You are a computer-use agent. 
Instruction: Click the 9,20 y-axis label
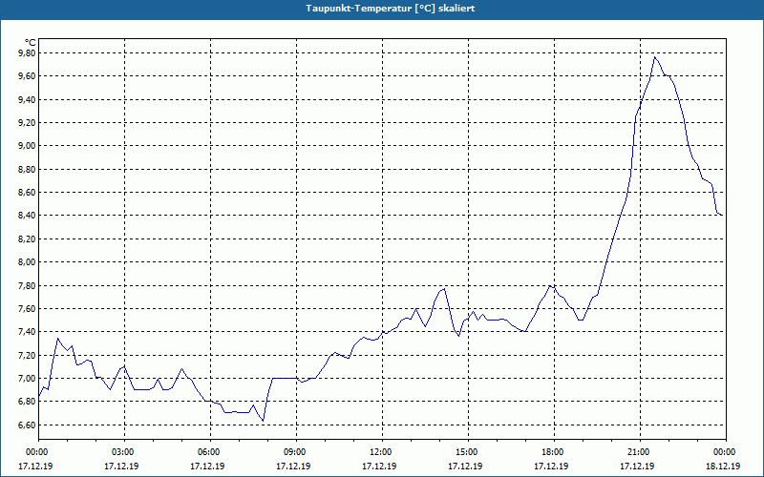[x=27, y=123]
